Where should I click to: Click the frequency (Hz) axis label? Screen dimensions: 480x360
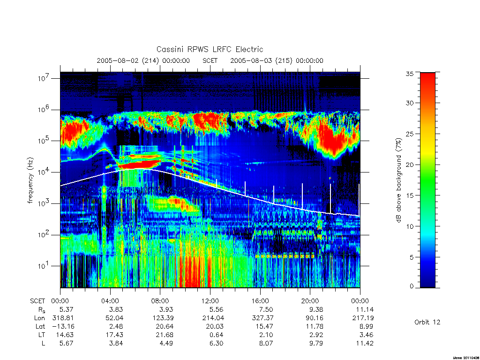click(x=30, y=180)
